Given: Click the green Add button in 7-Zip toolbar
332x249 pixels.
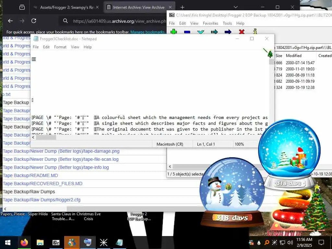Looking at the screenshot, I should coord(174,32).
